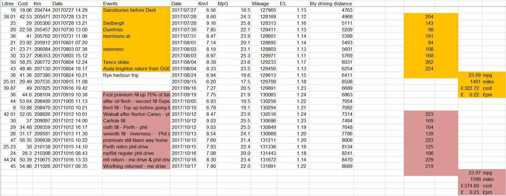The width and height of the screenshot is (506, 196).
Task: Select pink trip distance cell '219'
Action: click(x=419, y=166)
